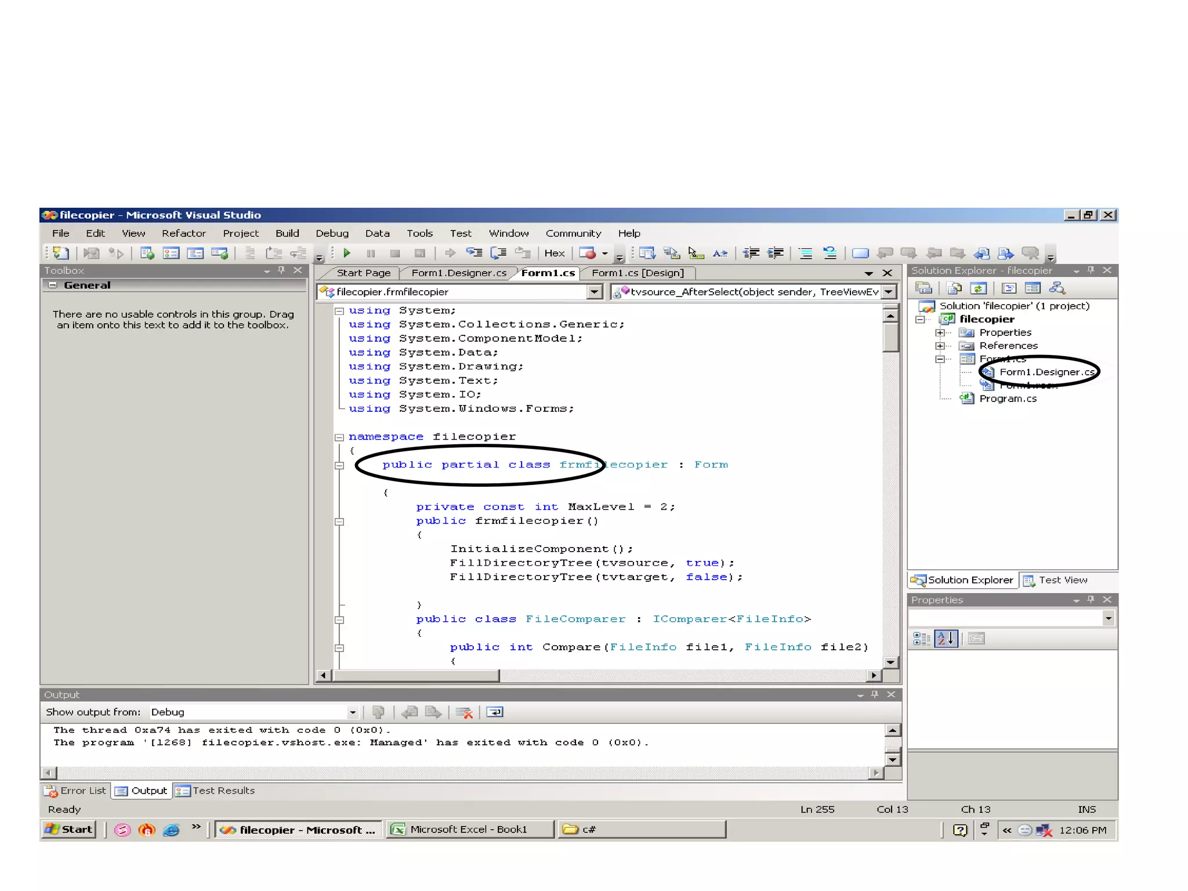Switch to the Form1.Designer.cs tab

click(x=458, y=273)
